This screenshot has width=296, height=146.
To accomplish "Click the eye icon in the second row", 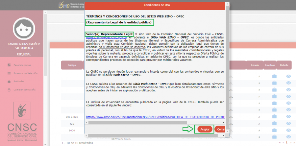I will coord(288,83).
